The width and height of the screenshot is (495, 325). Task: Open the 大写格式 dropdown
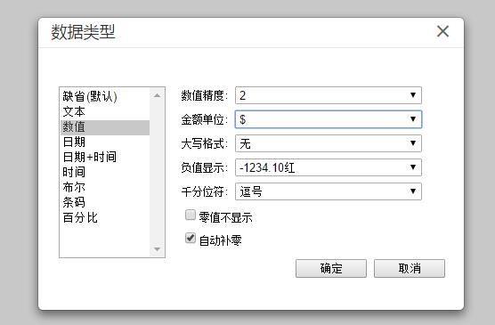coord(329,143)
